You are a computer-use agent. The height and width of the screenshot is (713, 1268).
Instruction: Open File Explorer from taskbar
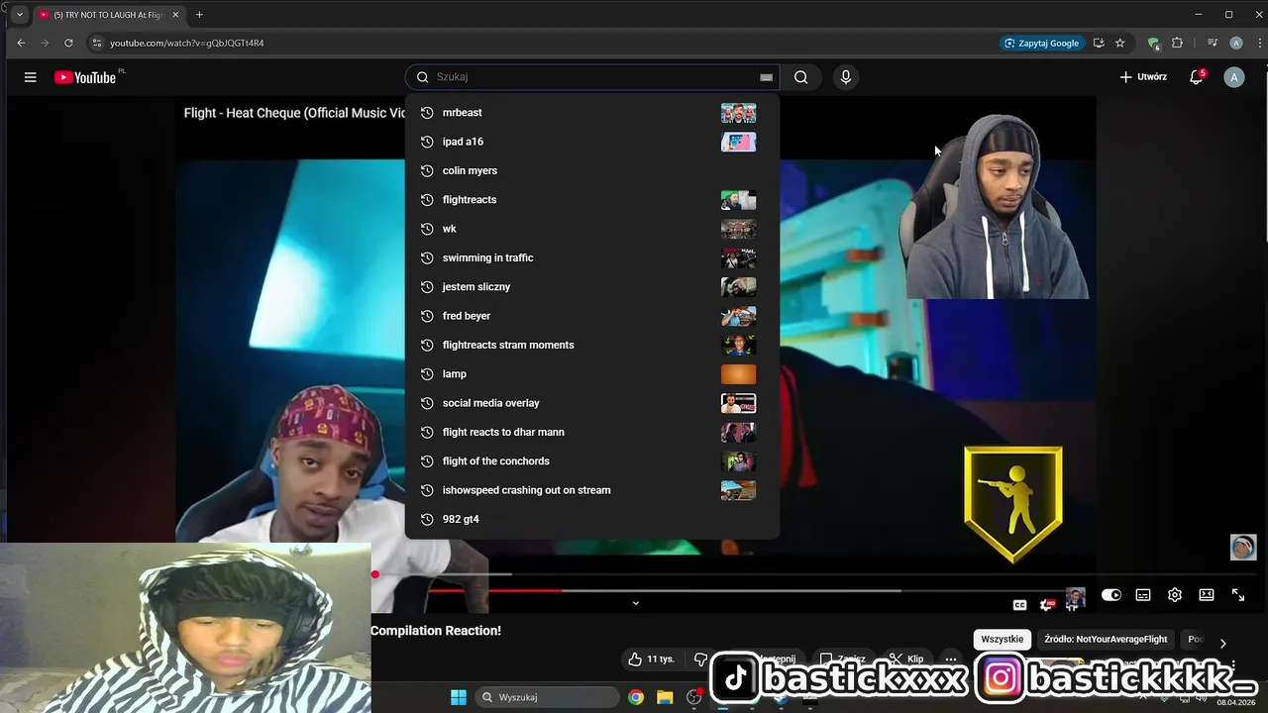pyautogui.click(x=665, y=697)
